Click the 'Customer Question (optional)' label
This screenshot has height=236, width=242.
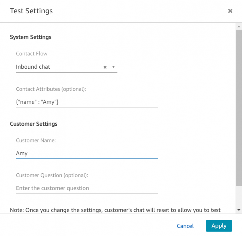click(x=52, y=175)
